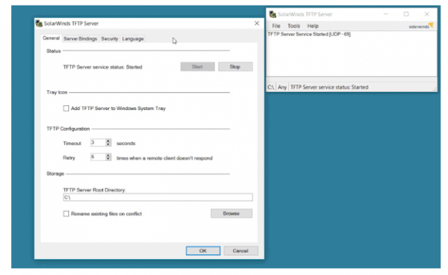
Task: Click the Timeout seconds number field
Action: tap(98, 142)
